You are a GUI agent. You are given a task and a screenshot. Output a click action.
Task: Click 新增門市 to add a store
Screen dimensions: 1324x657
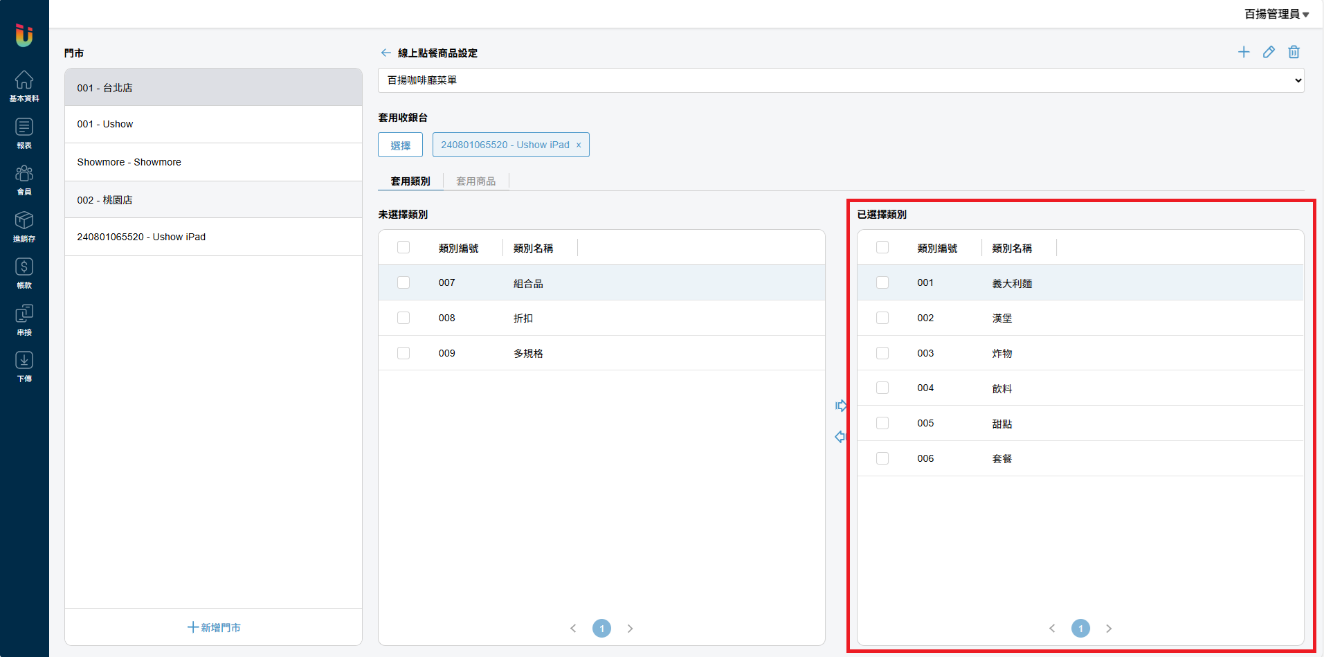[214, 627]
